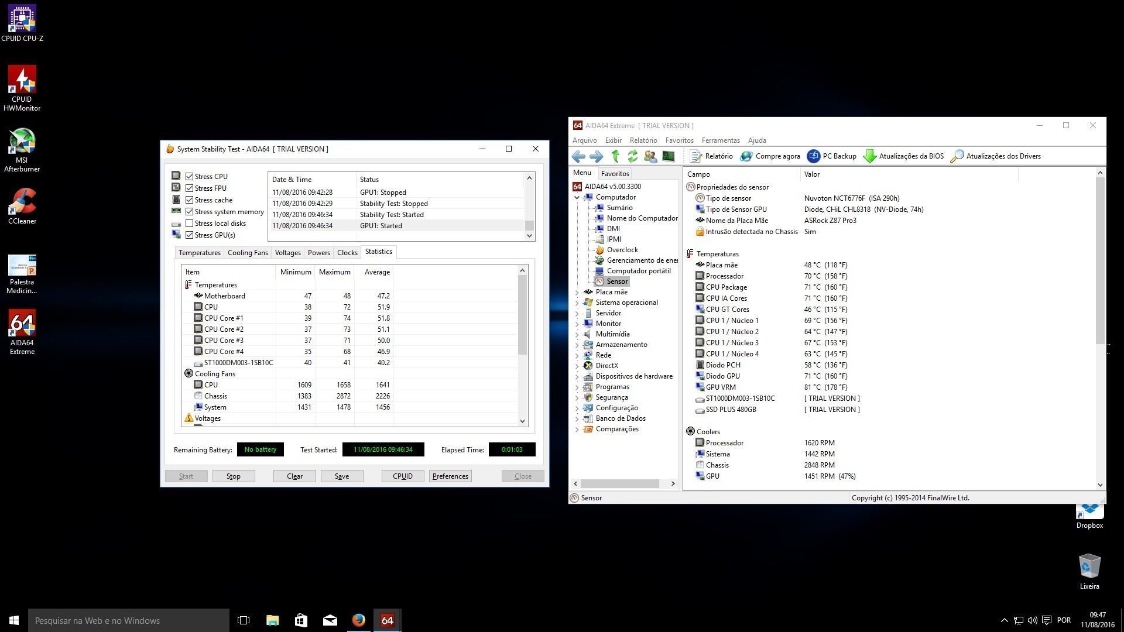Image resolution: width=1124 pixels, height=632 pixels.
Task: Open Palestra Medicin presentation file icon
Action: 22,274
